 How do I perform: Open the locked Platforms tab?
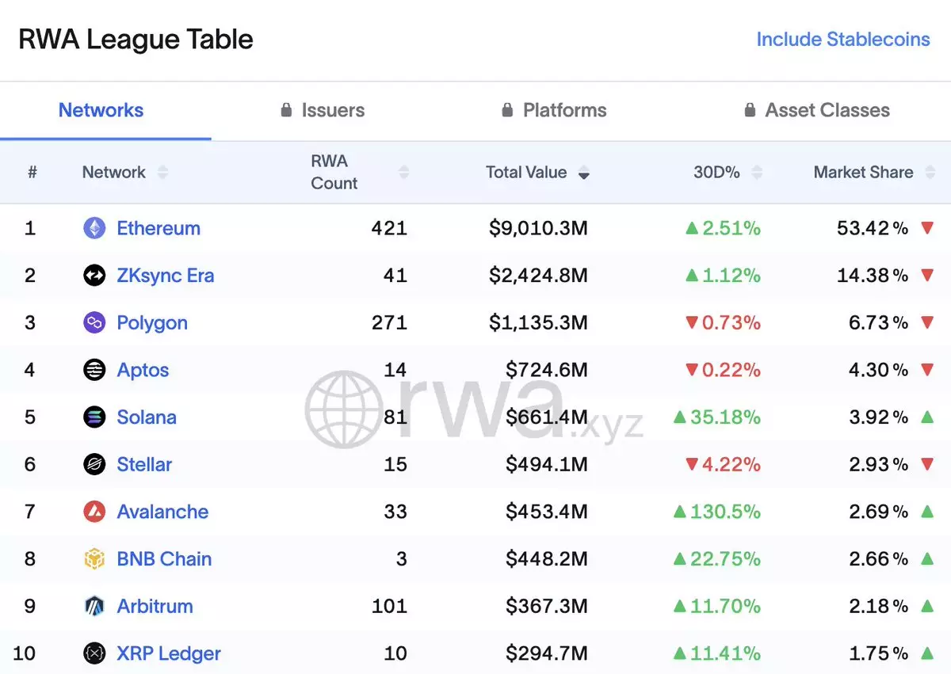[x=554, y=110]
